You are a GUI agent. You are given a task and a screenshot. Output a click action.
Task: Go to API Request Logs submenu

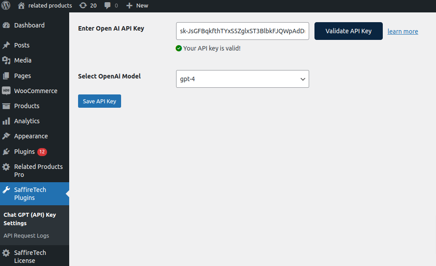click(x=26, y=236)
